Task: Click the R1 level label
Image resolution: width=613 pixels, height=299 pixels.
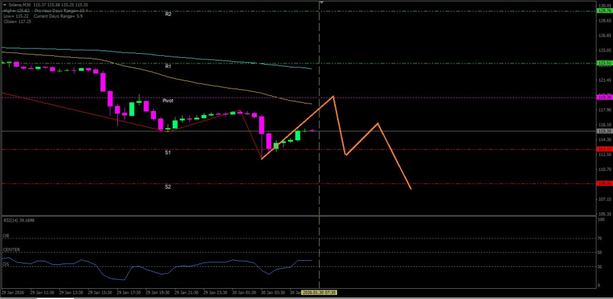Action: (x=168, y=66)
